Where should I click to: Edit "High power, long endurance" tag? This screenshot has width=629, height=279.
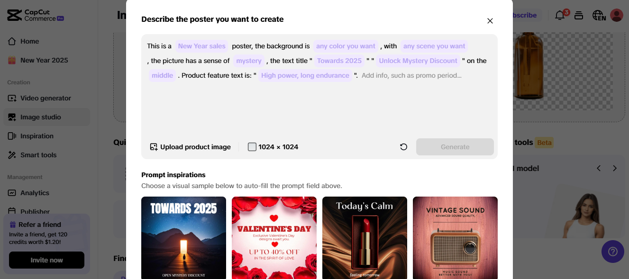click(305, 75)
